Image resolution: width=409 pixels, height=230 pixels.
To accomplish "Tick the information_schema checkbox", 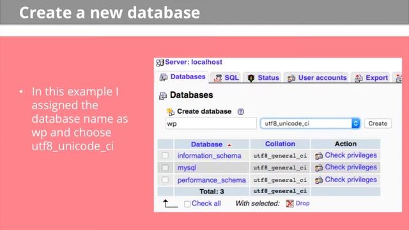I will pyautogui.click(x=165, y=155).
